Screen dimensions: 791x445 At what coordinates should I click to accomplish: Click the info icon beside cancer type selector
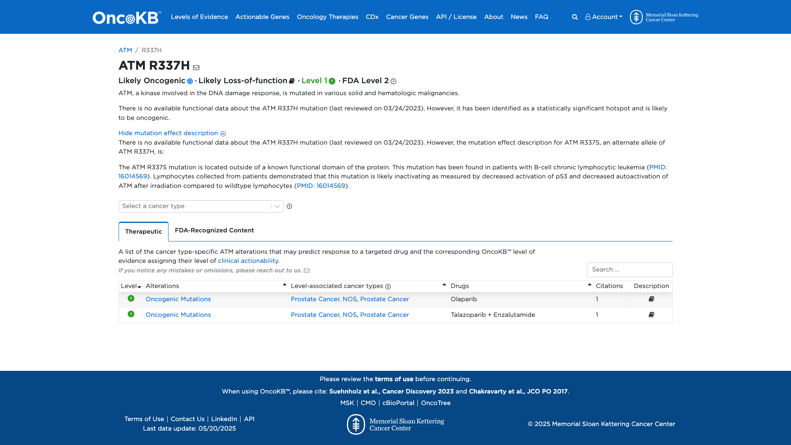[x=289, y=206]
